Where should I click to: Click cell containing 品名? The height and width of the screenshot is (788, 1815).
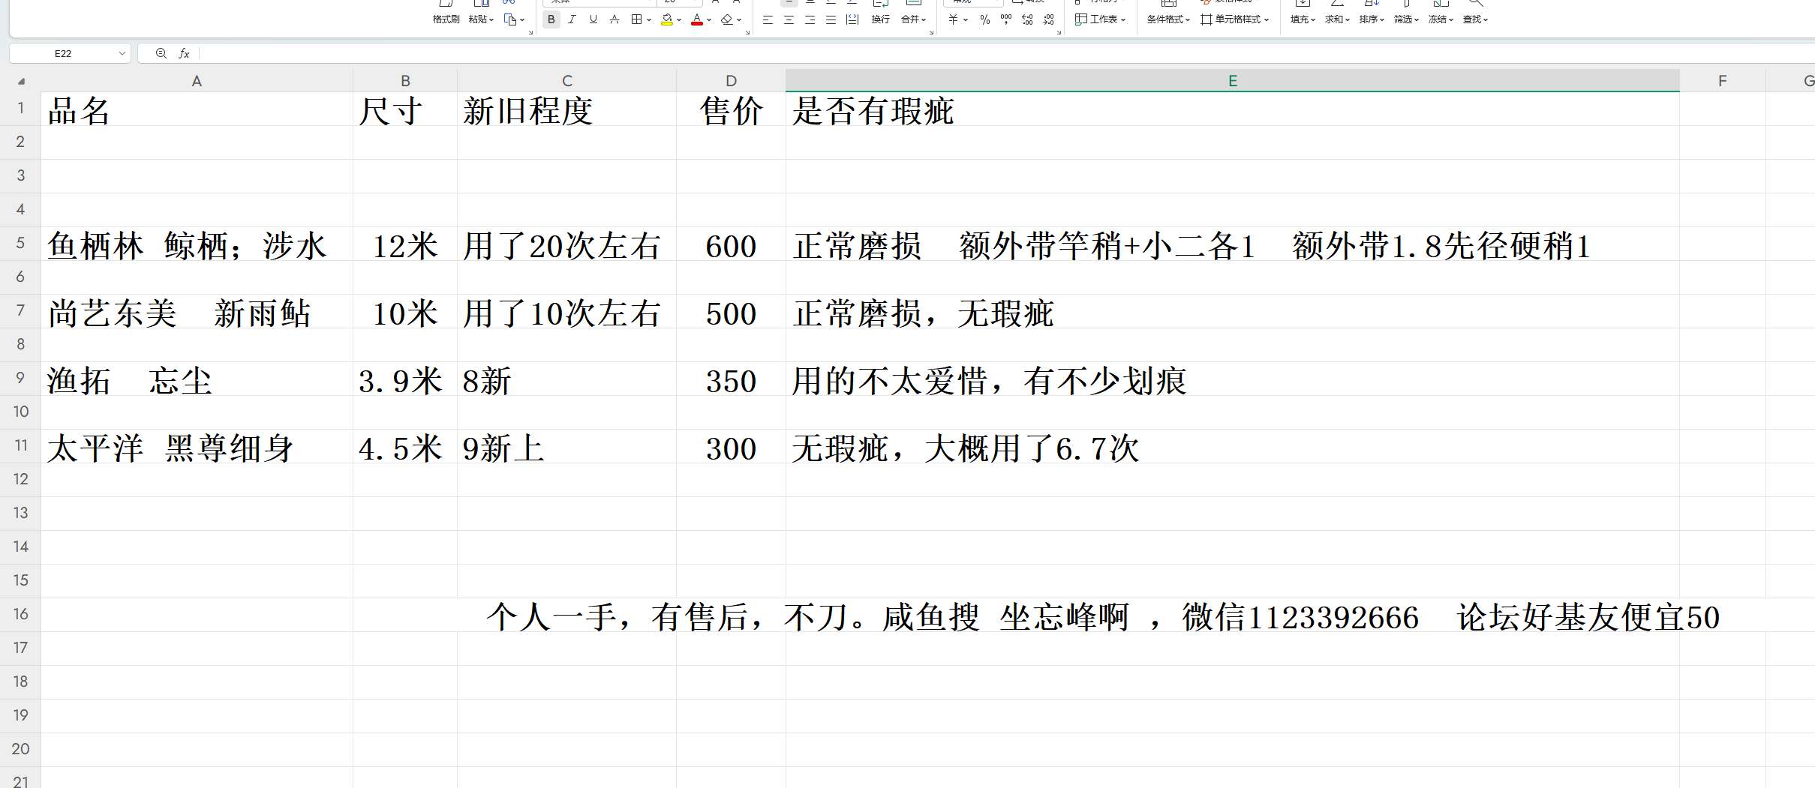[197, 109]
